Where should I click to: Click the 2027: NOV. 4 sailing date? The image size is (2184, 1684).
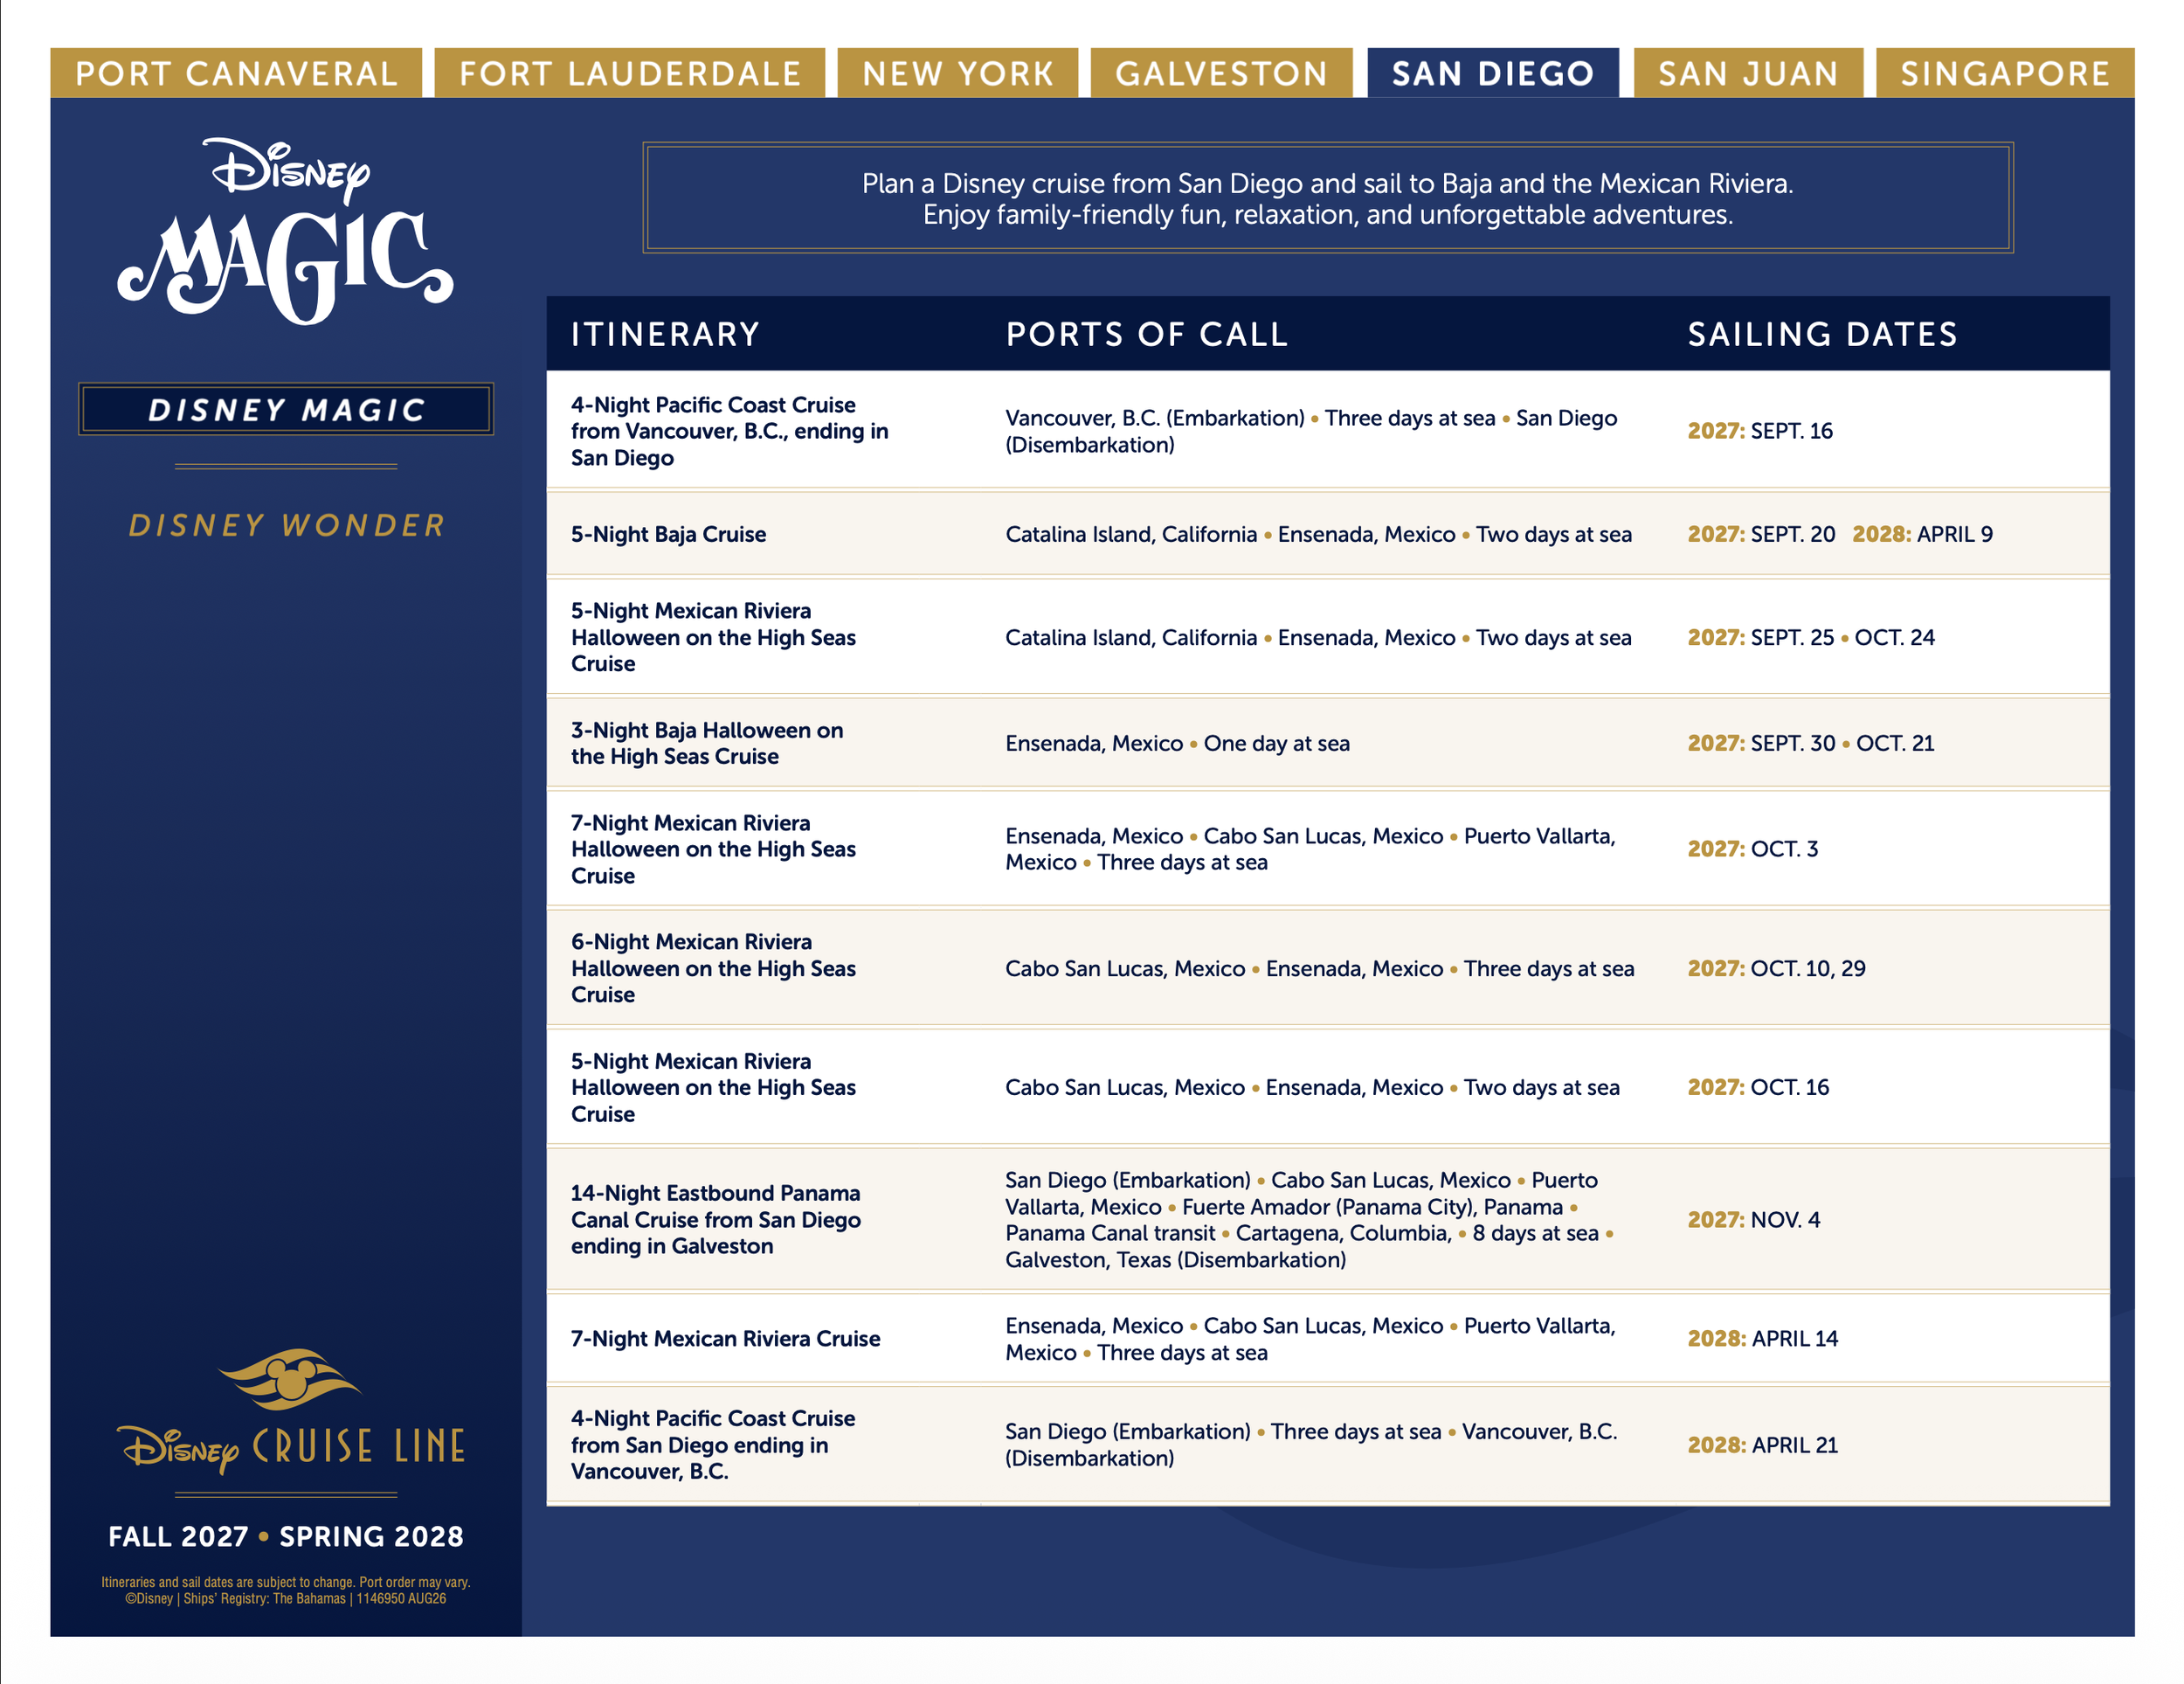(x=1754, y=1220)
